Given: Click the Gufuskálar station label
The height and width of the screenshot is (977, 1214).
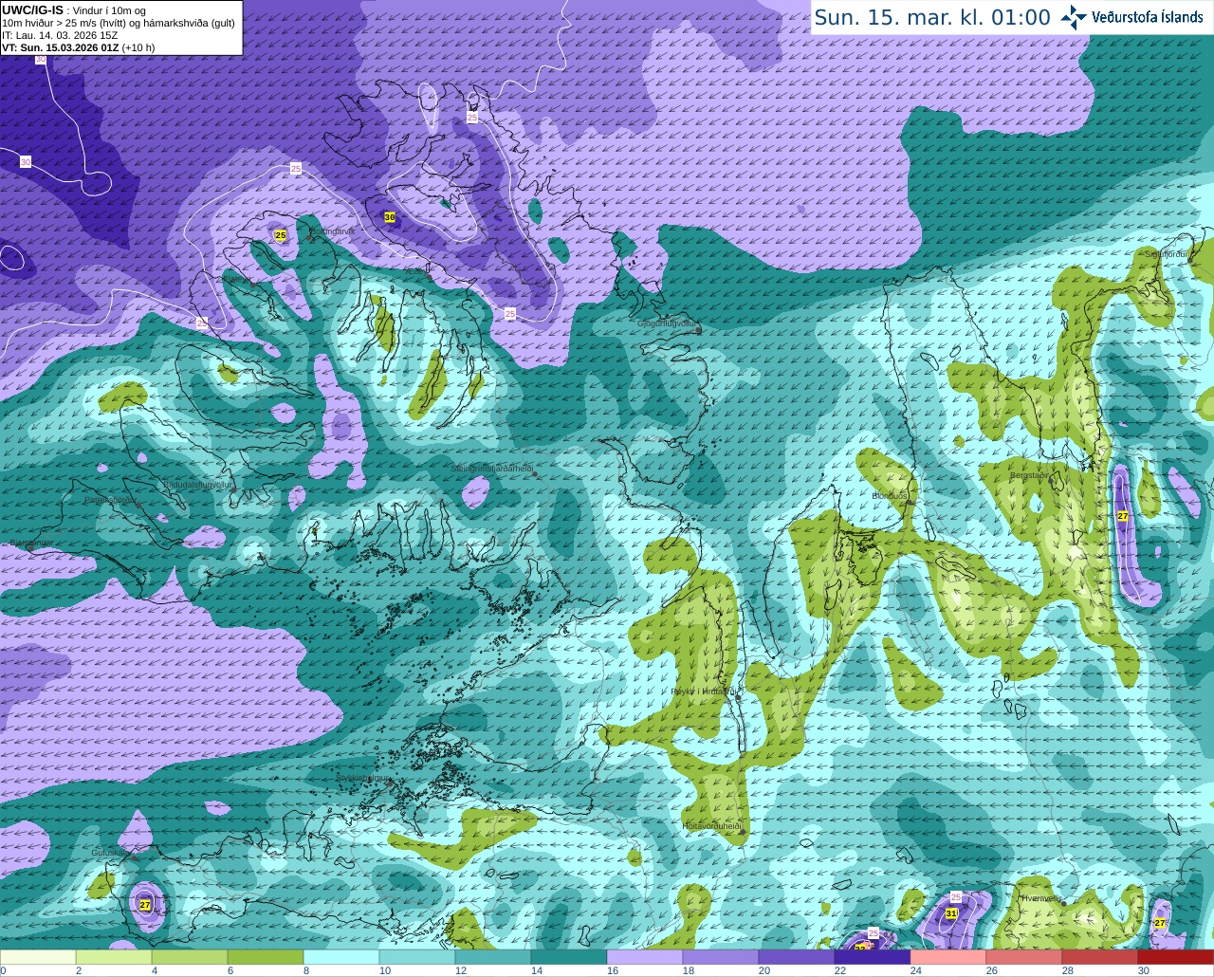Looking at the screenshot, I should tap(111, 853).
